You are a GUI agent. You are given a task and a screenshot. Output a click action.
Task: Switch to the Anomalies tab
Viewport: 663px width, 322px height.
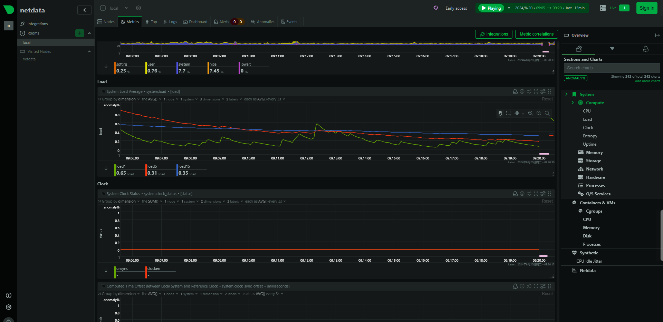[262, 22]
